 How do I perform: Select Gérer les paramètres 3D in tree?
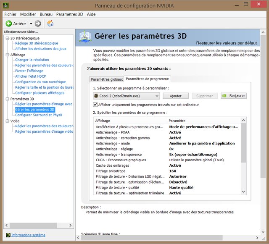click(x=35, y=109)
